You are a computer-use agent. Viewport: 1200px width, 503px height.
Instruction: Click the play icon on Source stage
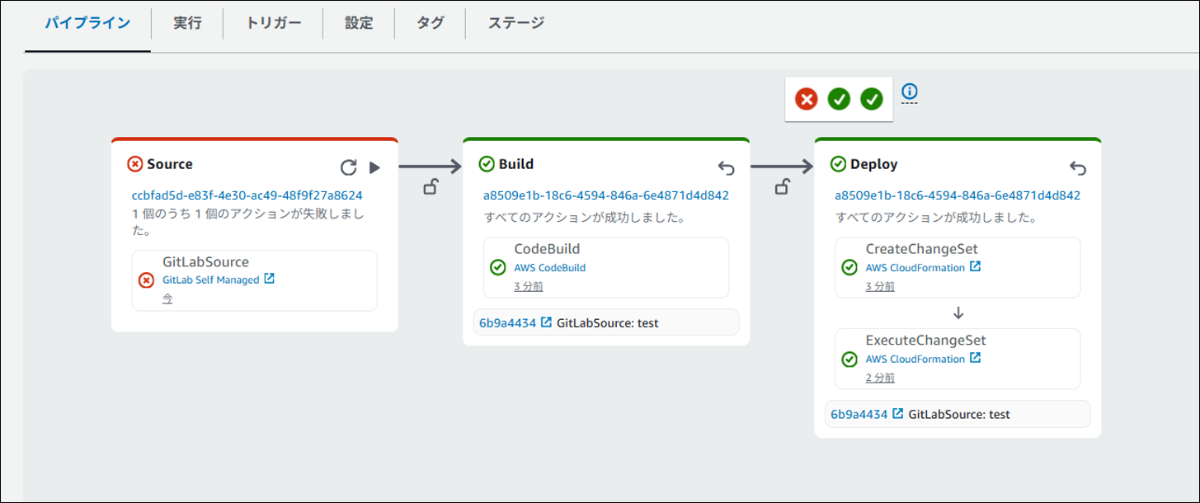(374, 168)
